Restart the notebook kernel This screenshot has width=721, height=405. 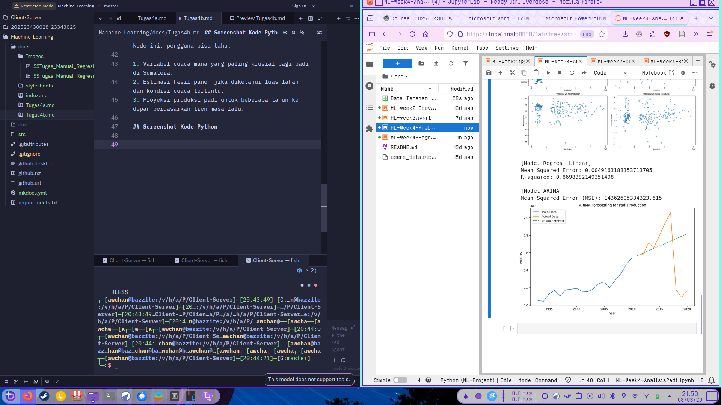click(572, 73)
